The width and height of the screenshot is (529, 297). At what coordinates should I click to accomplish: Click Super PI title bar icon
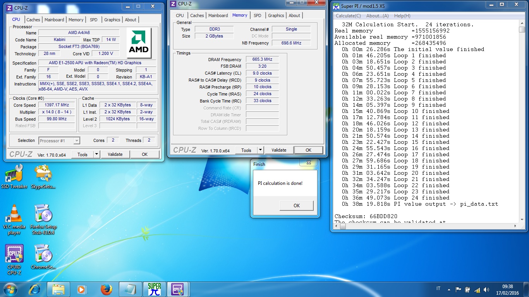coord(336,6)
